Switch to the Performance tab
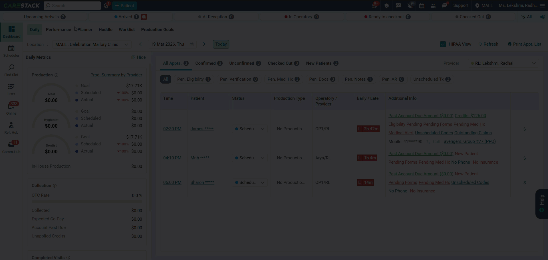 click(58, 30)
